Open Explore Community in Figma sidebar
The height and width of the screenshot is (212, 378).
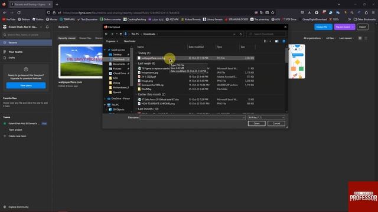coord(18,207)
